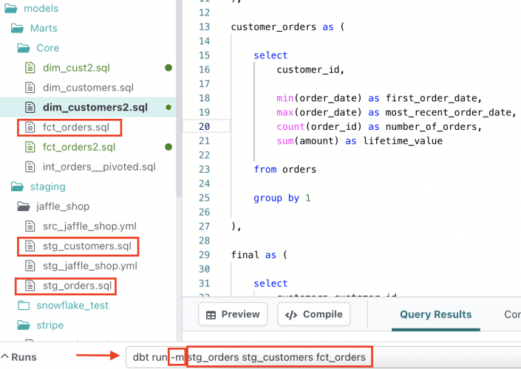Image resolution: width=521 pixels, height=369 pixels.
Task: Click the file icon beside dim_cust2.sql
Action: (x=30, y=68)
